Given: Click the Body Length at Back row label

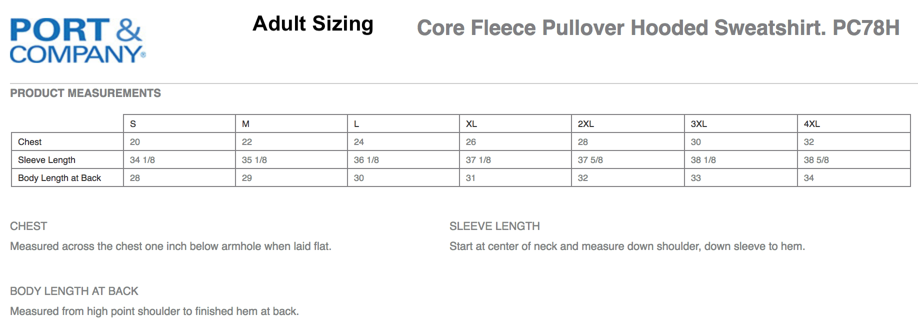Looking at the screenshot, I should [x=59, y=178].
